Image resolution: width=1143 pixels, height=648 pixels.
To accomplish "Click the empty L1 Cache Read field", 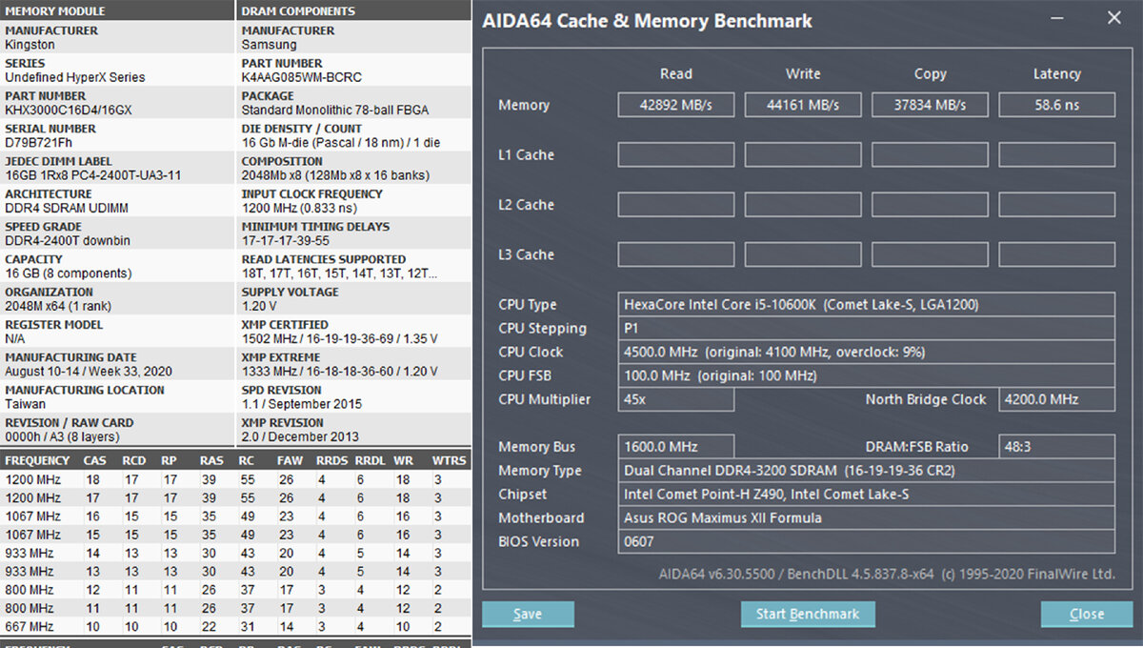I will (676, 154).
